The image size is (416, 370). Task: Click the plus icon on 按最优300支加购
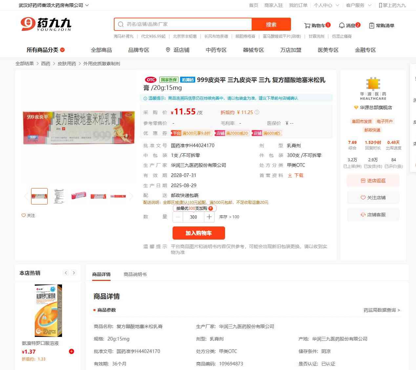pos(211,208)
